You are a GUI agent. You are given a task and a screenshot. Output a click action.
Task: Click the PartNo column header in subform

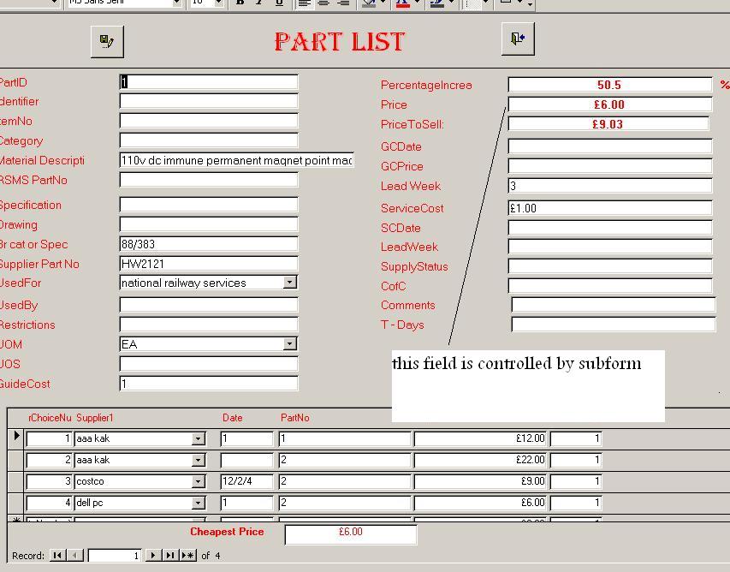(294, 417)
